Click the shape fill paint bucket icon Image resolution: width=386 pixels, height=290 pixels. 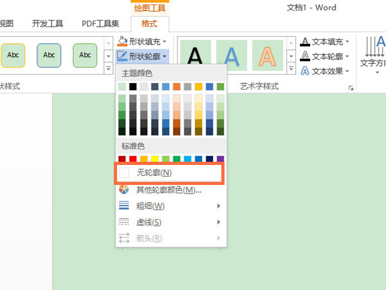tap(122, 41)
